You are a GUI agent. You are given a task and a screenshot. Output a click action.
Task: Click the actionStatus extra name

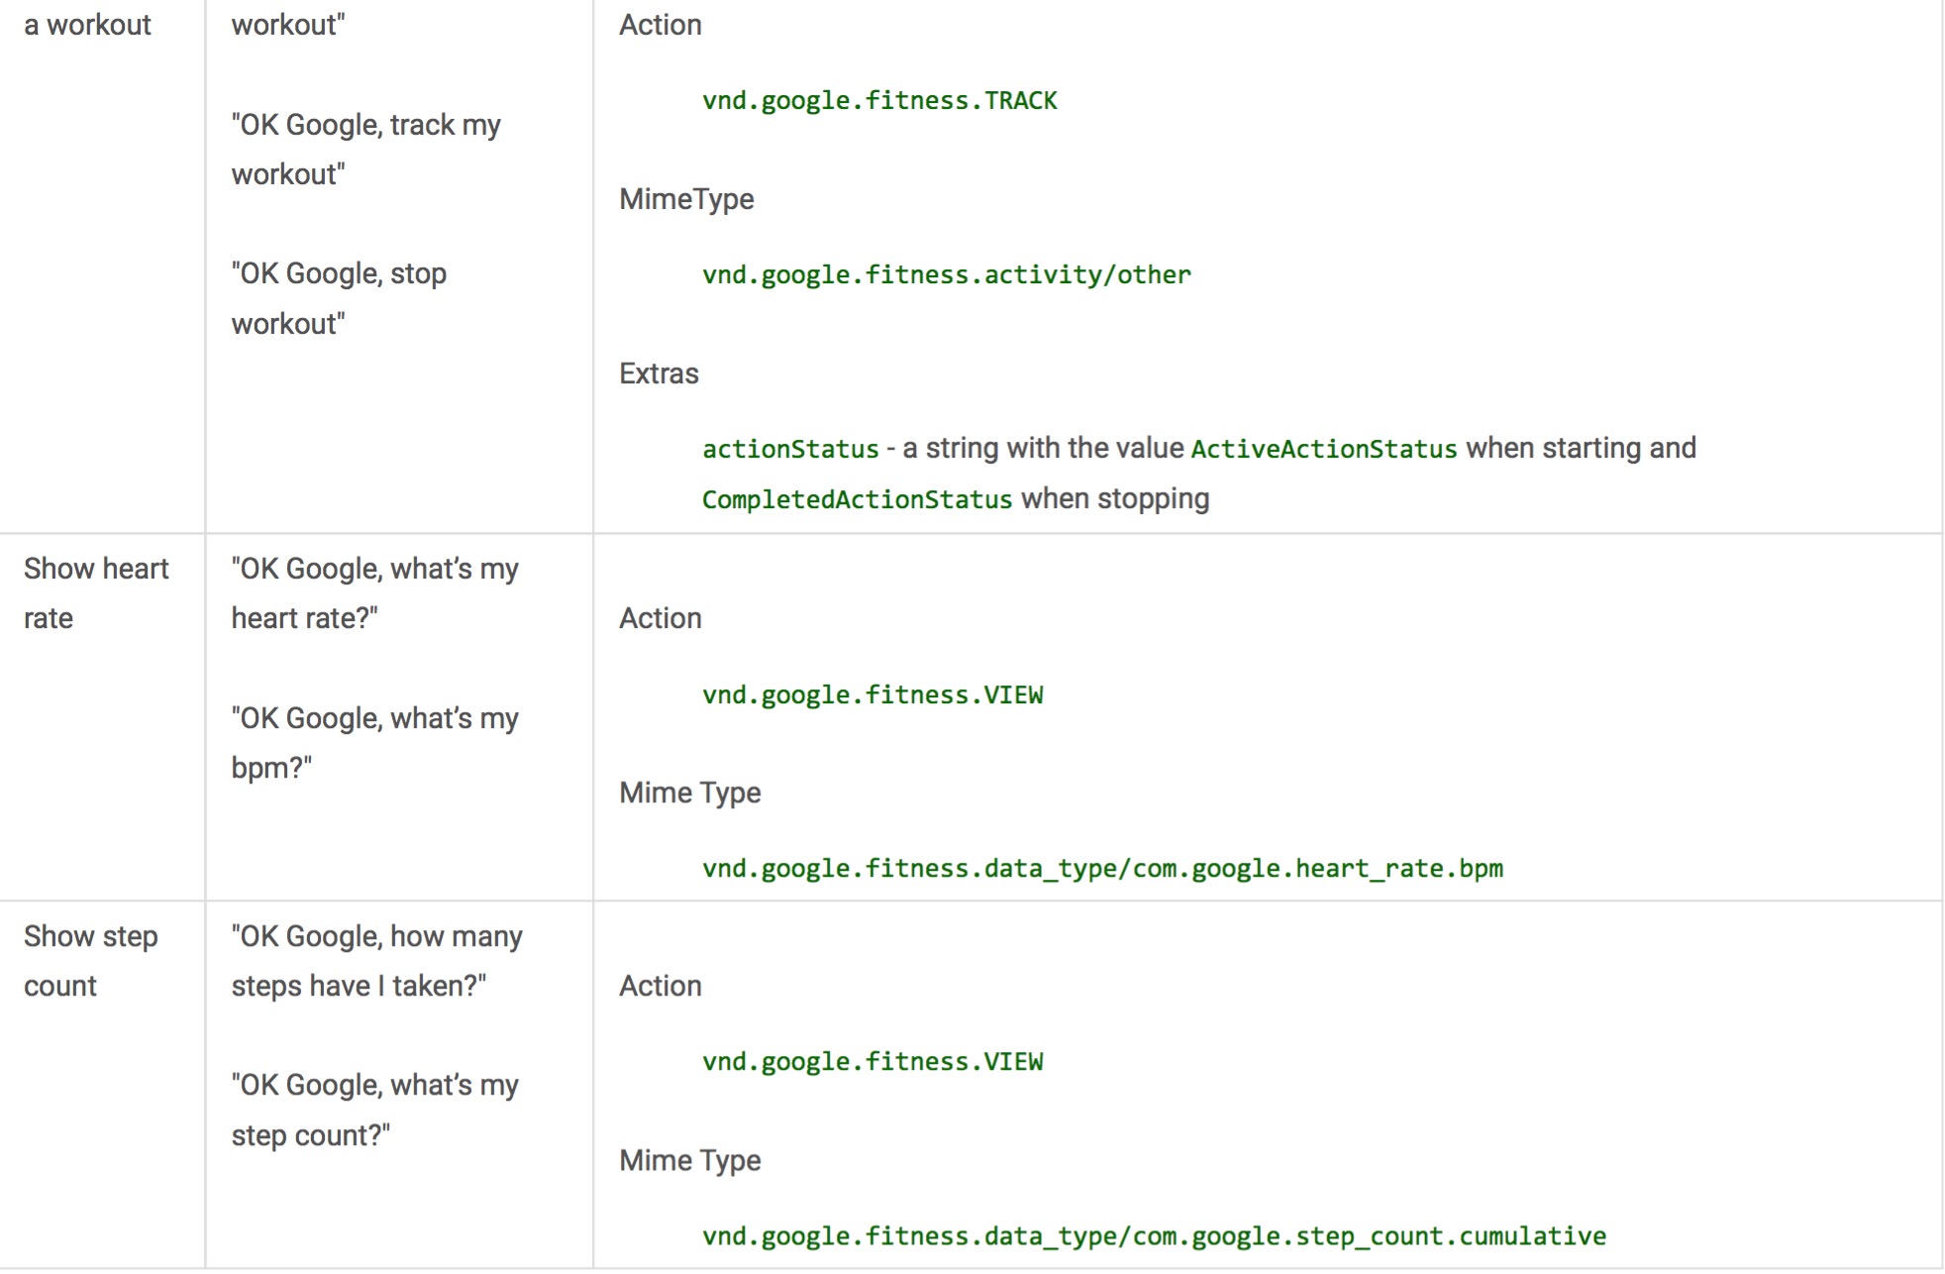790,450
